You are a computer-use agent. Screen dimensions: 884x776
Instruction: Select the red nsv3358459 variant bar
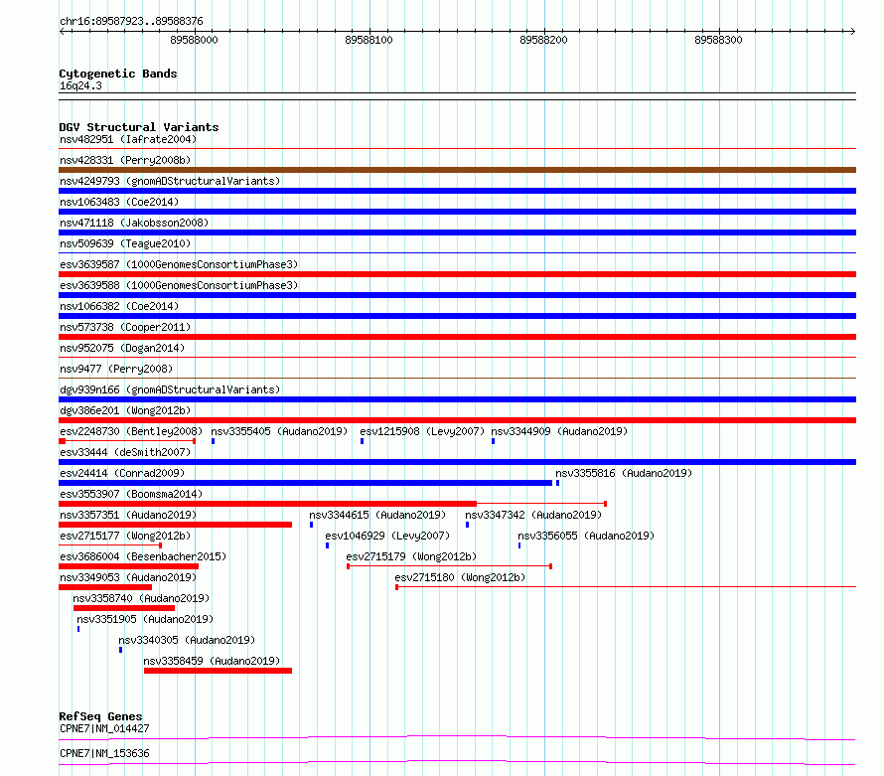click(x=218, y=671)
